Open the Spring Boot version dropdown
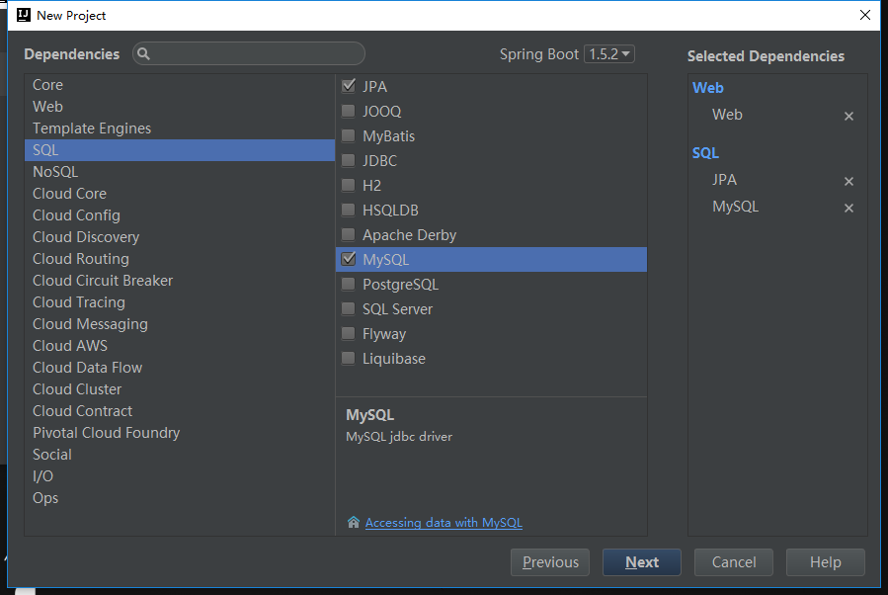This screenshot has height=595, width=888. 608,53
